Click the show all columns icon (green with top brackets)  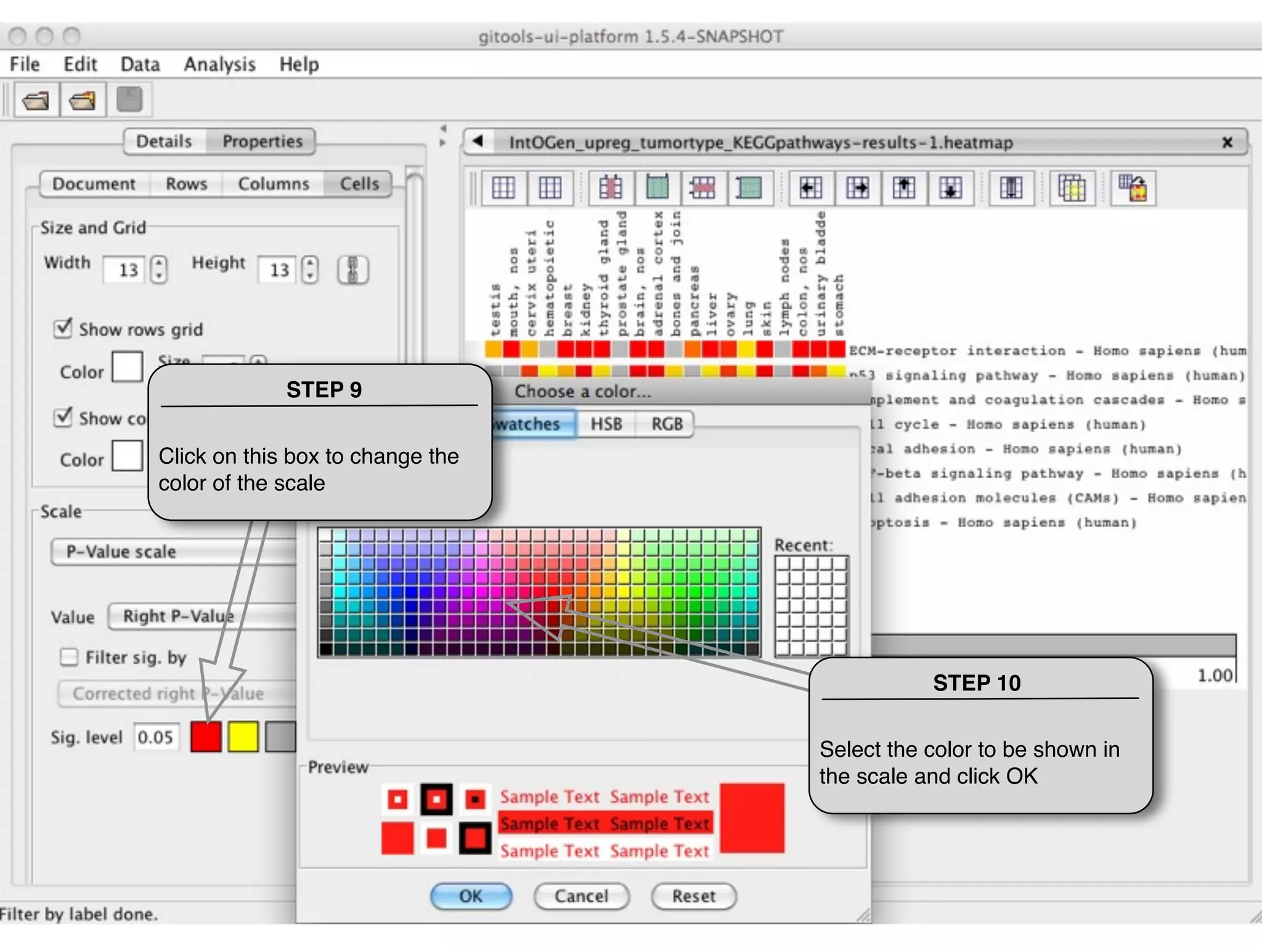tap(657, 188)
